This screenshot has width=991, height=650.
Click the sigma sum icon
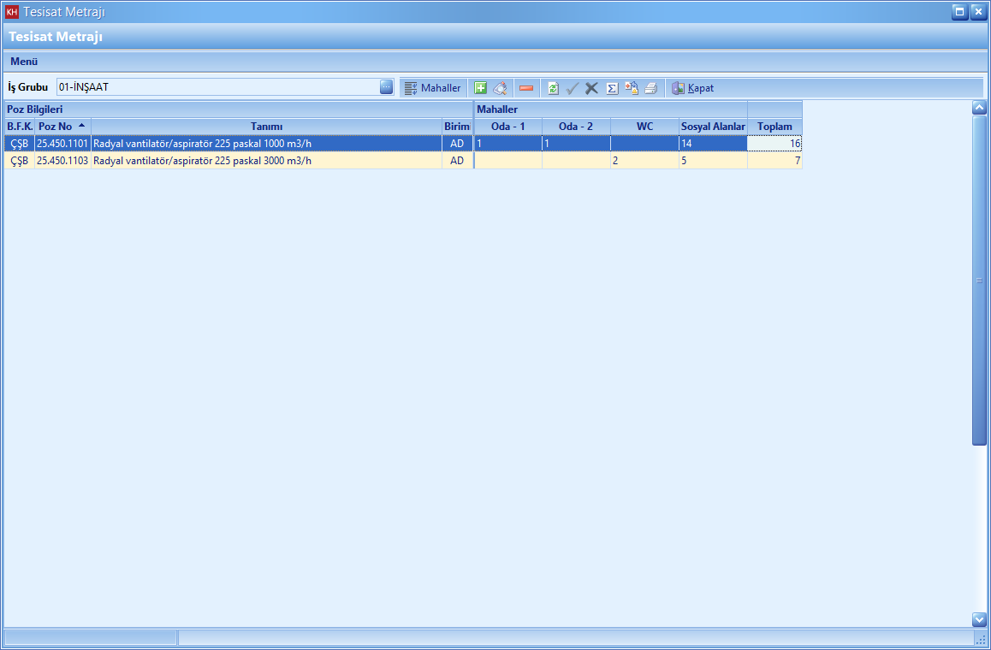tap(612, 88)
